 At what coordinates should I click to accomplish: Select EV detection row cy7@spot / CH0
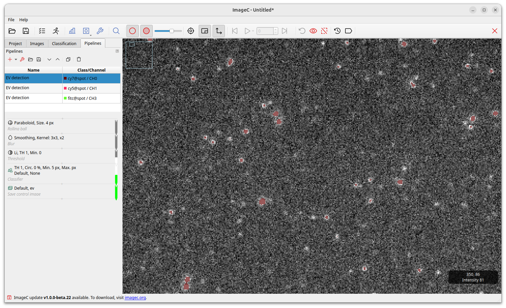coord(63,78)
